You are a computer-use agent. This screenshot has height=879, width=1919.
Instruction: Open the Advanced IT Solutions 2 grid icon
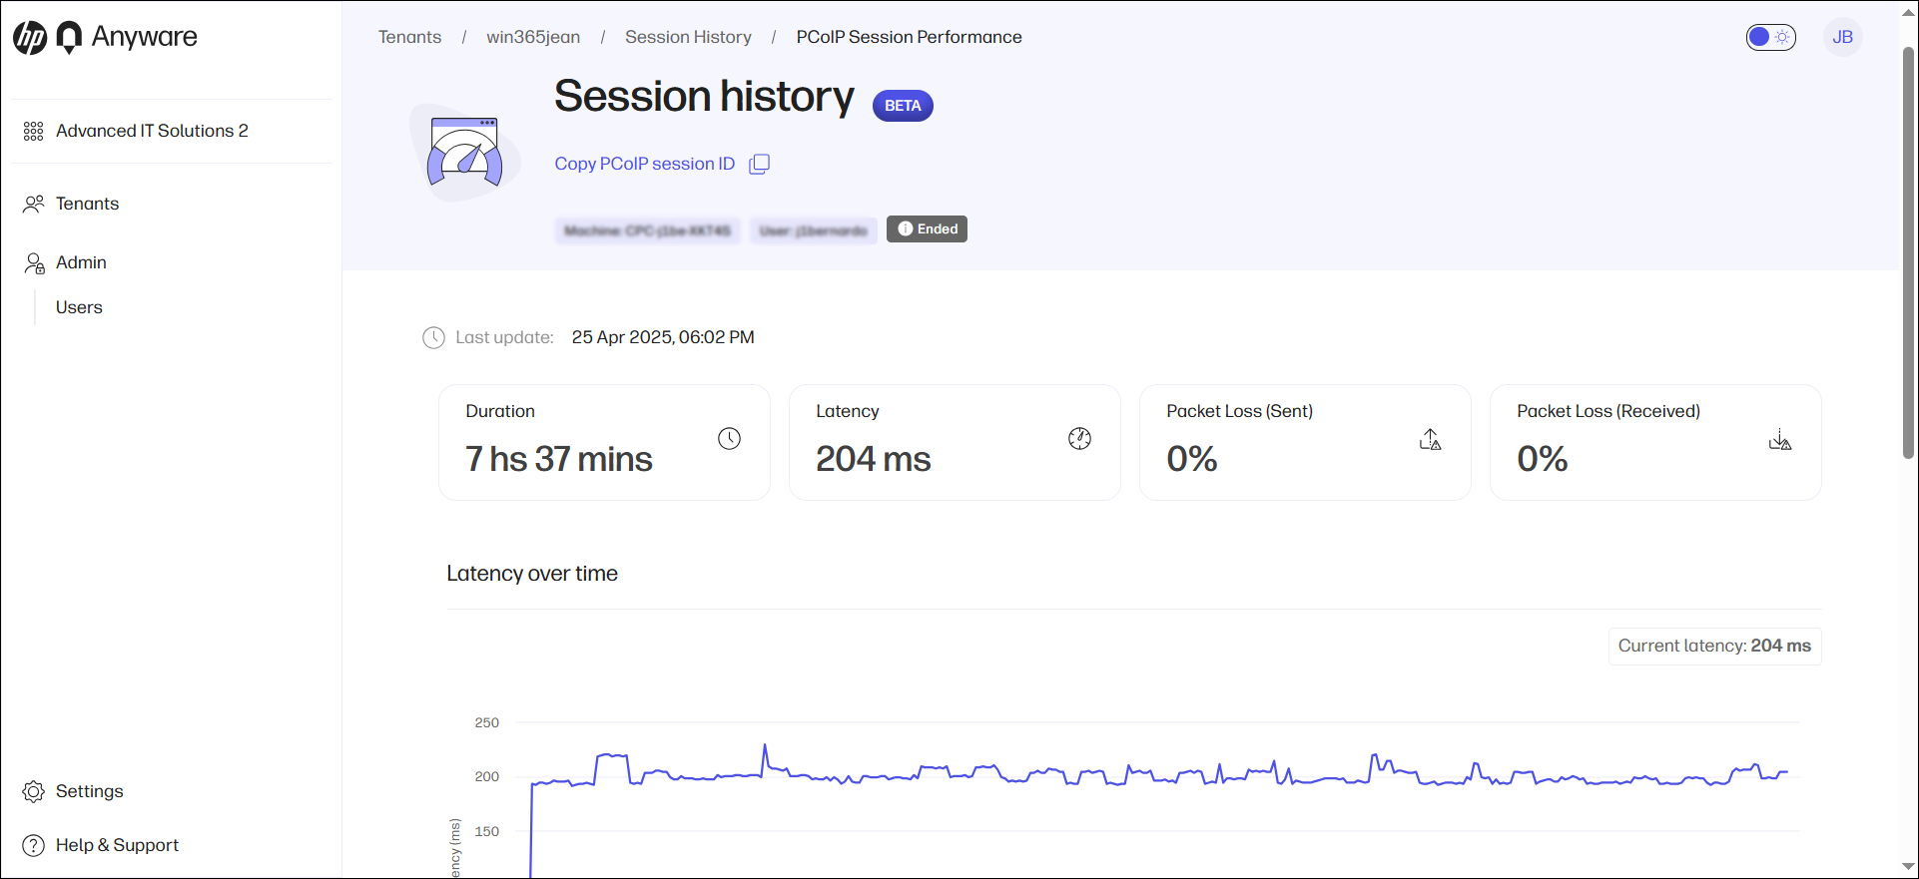pos(33,131)
